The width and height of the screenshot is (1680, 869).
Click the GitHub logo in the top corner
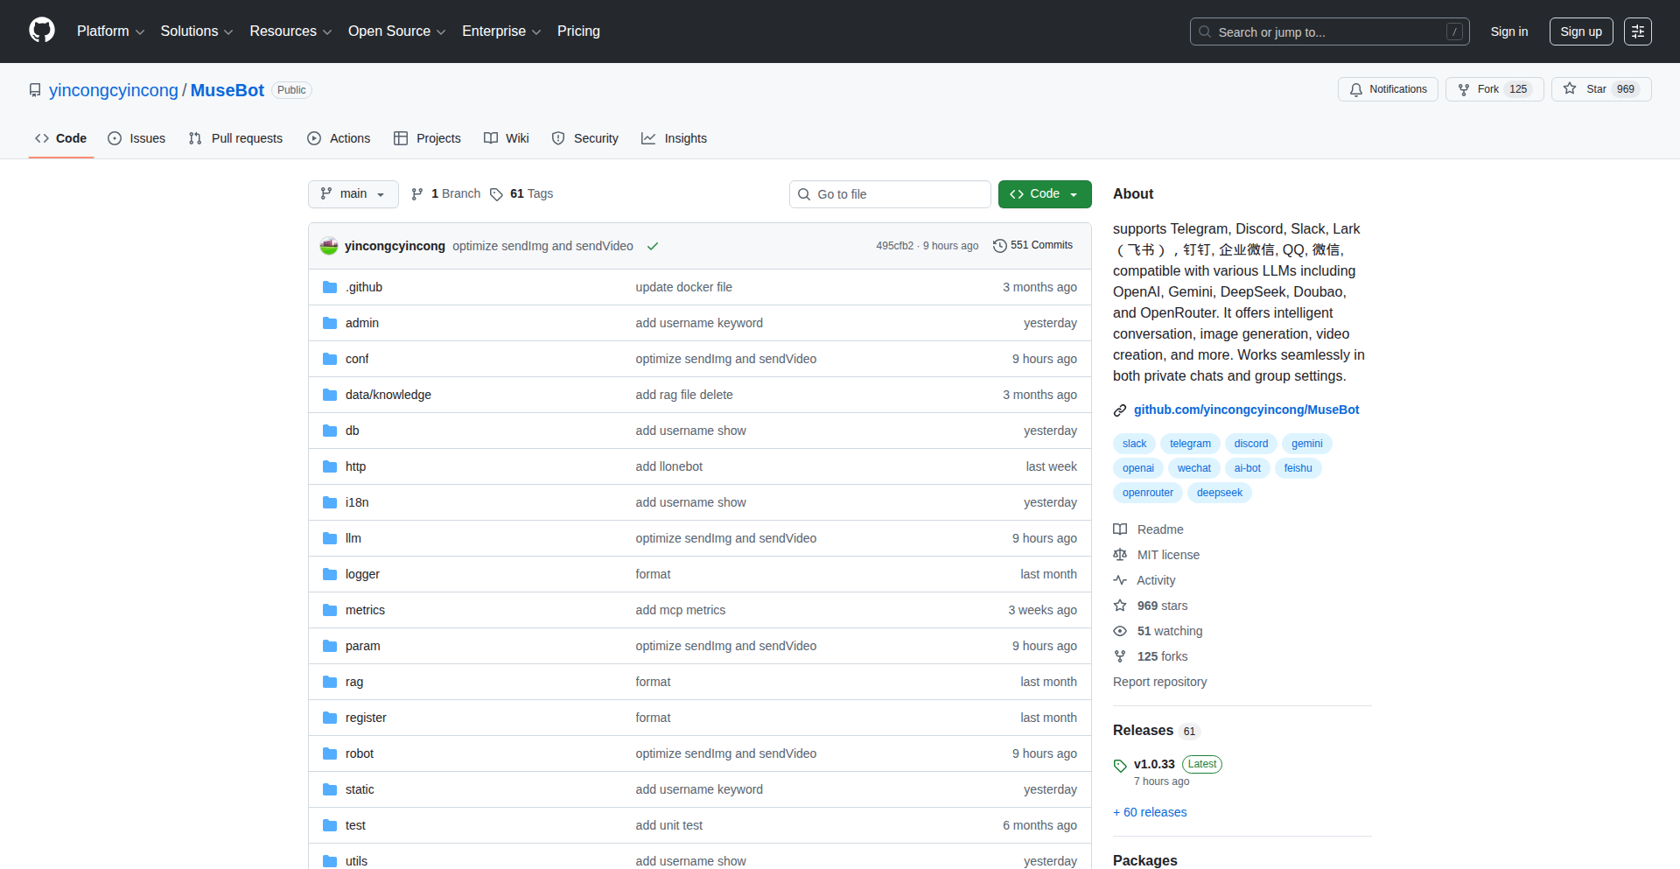[x=40, y=31]
